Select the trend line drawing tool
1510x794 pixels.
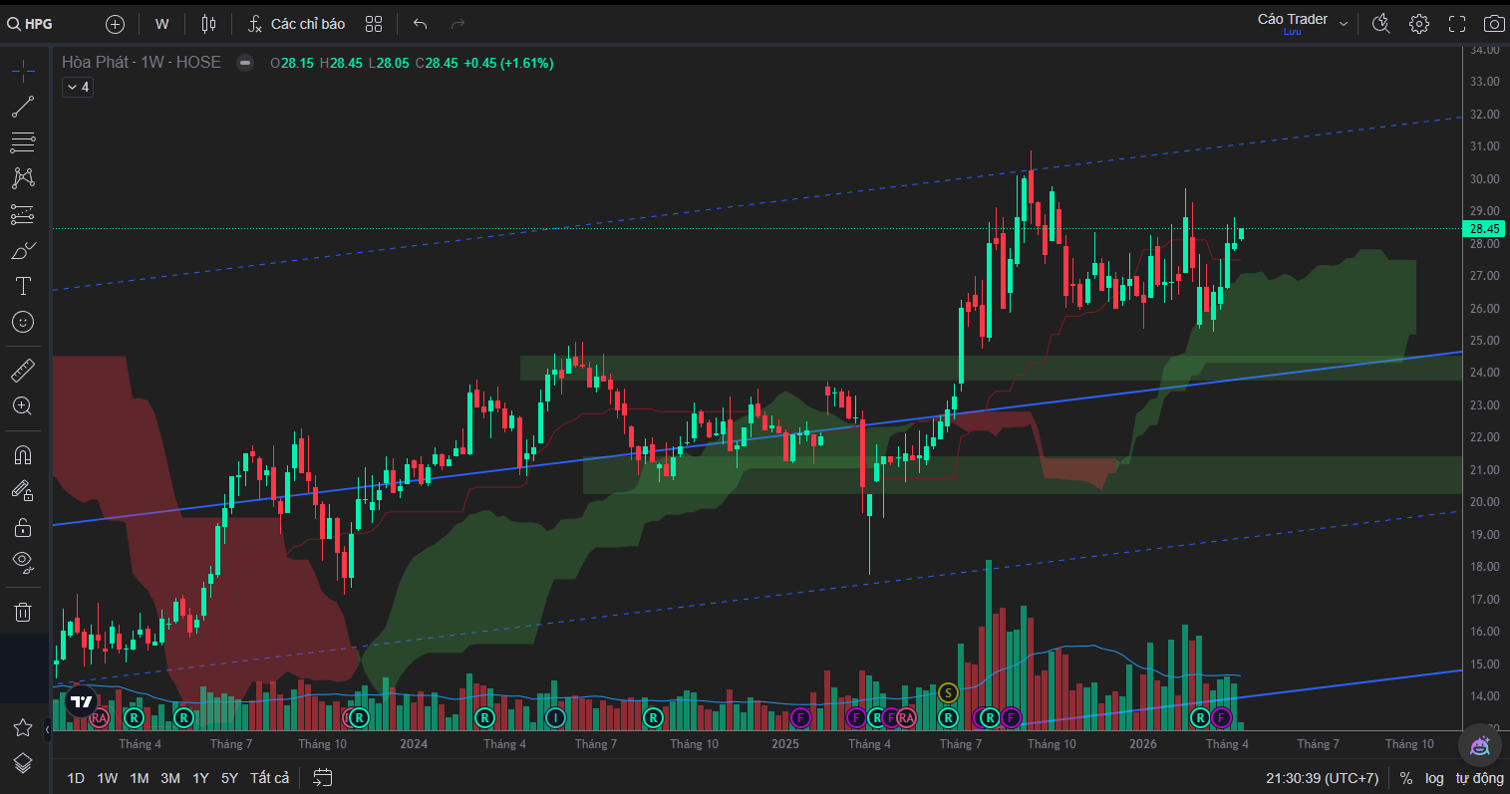pos(23,107)
